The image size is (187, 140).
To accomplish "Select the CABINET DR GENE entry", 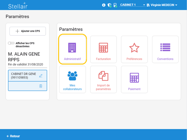I will [x=23, y=76].
